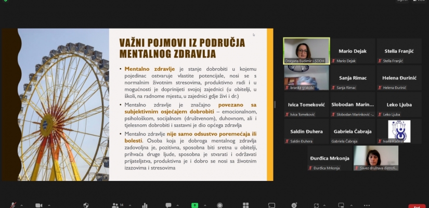Screen dimensions: 429x208
Task: Open audio options arrow next to microphone
Action: [x=22, y=205]
